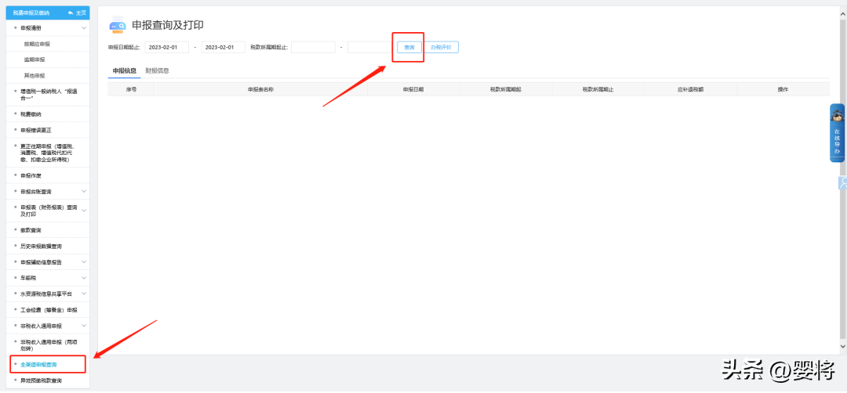Switch to the 财报信息 tab
The image size is (847, 393).
pyautogui.click(x=157, y=70)
